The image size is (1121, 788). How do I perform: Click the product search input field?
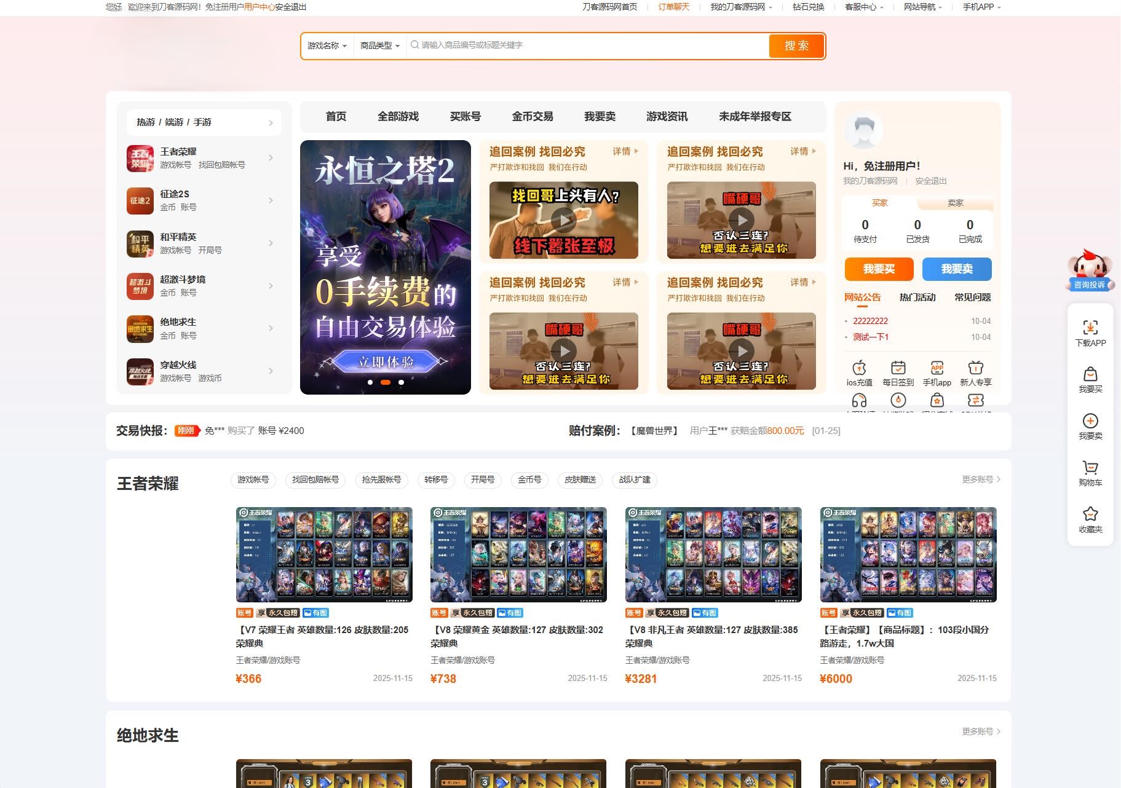584,45
